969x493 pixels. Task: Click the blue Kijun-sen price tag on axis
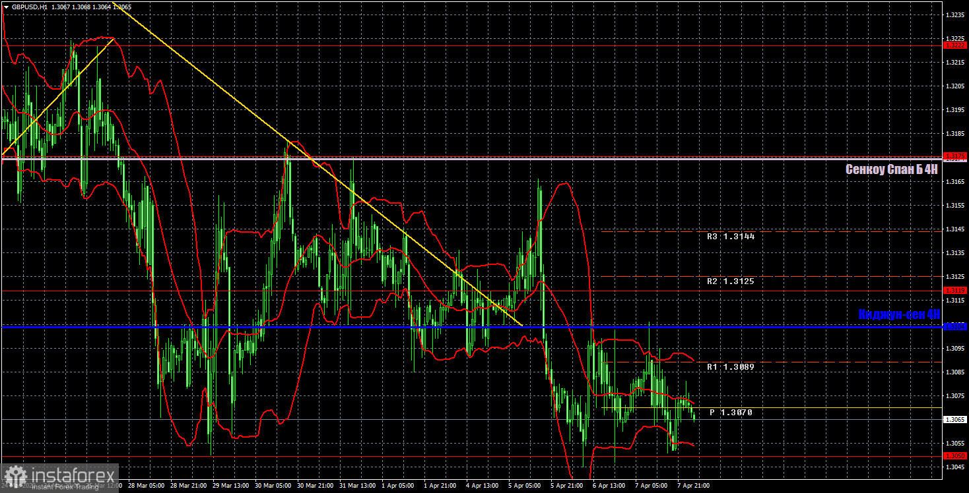pyautogui.click(x=955, y=326)
